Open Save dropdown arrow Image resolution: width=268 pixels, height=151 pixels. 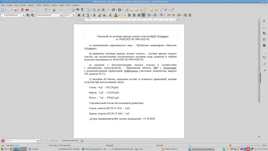tap(18, 10)
